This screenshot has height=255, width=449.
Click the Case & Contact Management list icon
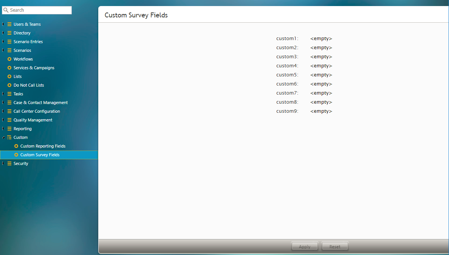pos(9,103)
